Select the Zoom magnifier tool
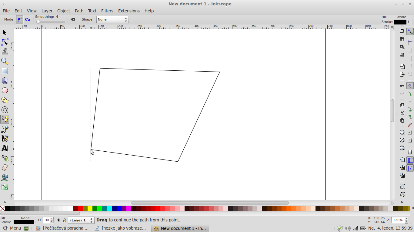Image resolution: width=414 pixels, height=232 pixels. [x=5, y=61]
